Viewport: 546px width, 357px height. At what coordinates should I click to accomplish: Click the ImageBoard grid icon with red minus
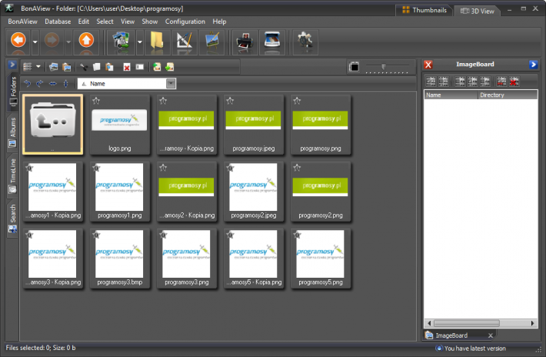(501, 82)
